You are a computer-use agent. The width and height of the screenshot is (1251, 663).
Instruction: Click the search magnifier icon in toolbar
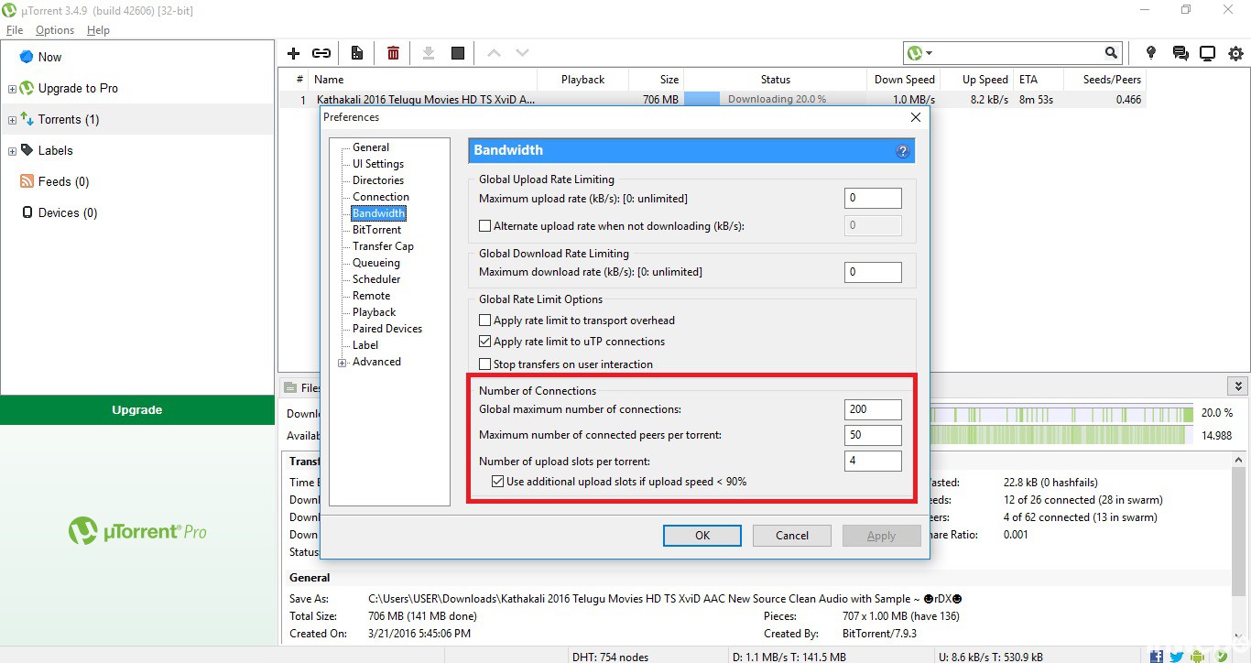point(1111,53)
